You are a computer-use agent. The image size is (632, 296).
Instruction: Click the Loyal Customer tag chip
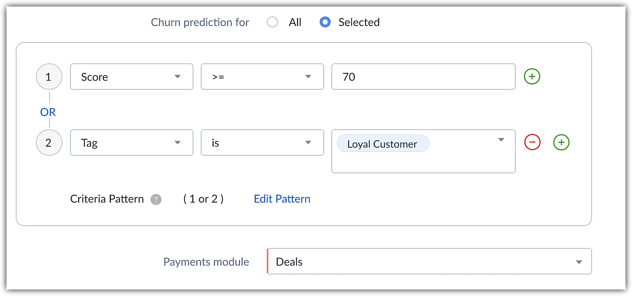pyautogui.click(x=382, y=144)
